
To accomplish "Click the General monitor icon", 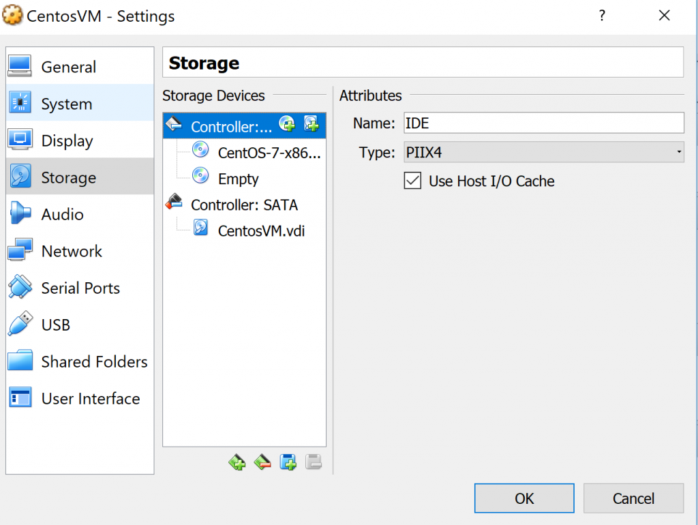I will [x=20, y=66].
